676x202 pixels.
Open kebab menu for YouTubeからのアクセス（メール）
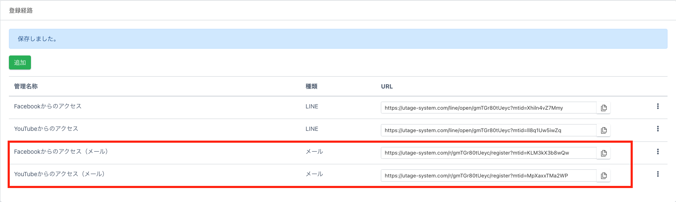(657, 174)
